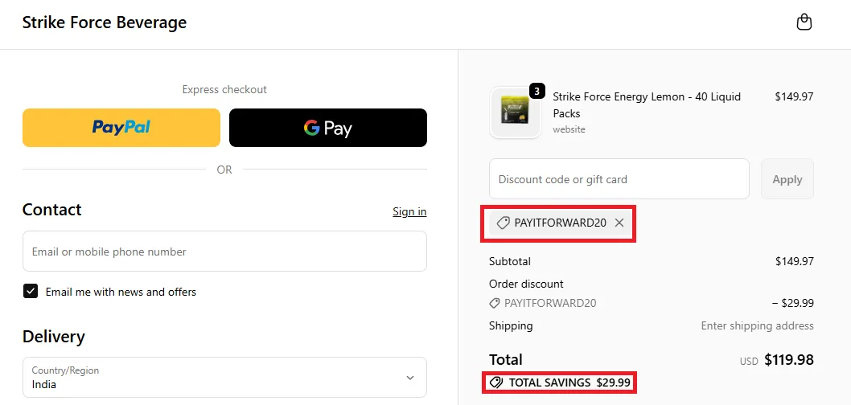Select the Delivery heading

(53, 337)
